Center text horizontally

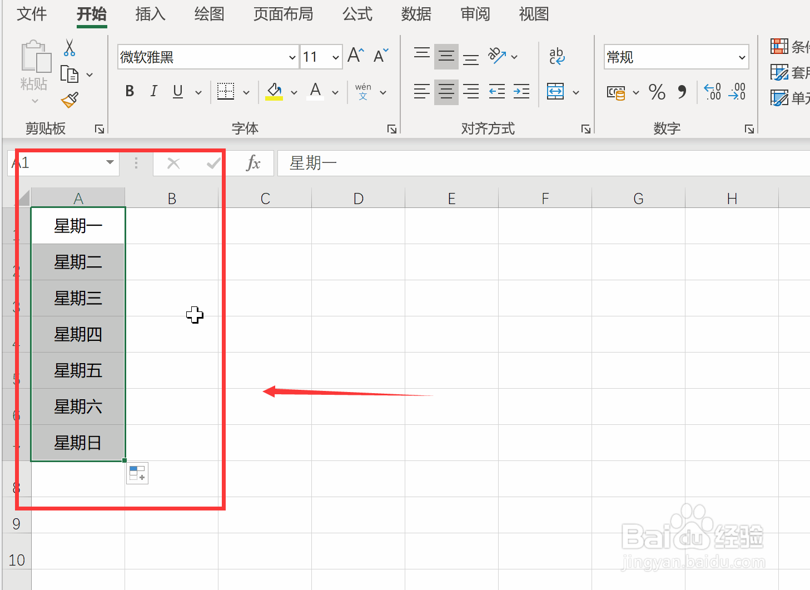pyautogui.click(x=446, y=92)
